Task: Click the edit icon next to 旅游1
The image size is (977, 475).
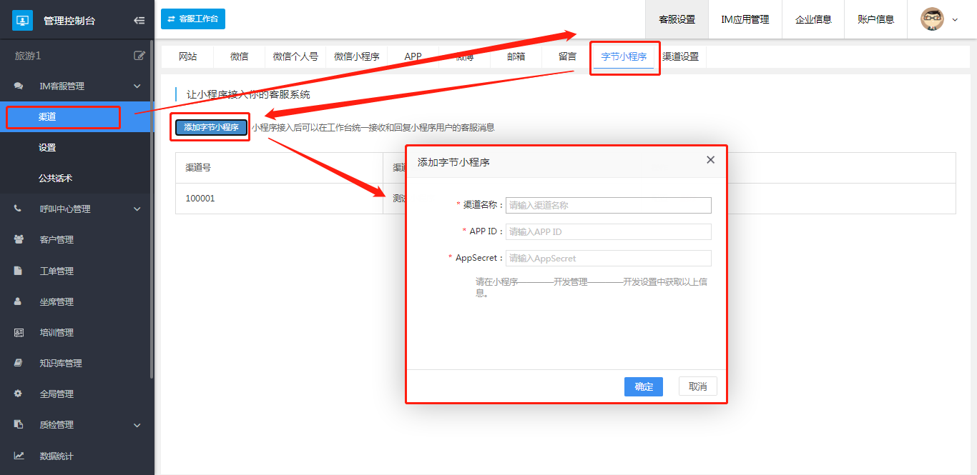Action: tap(139, 56)
